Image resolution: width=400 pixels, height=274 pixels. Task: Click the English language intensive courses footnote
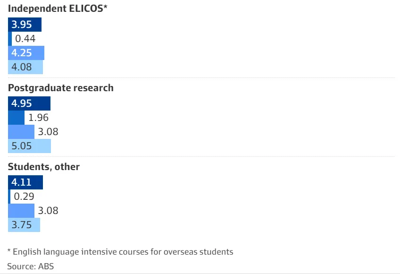[x=120, y=252]
